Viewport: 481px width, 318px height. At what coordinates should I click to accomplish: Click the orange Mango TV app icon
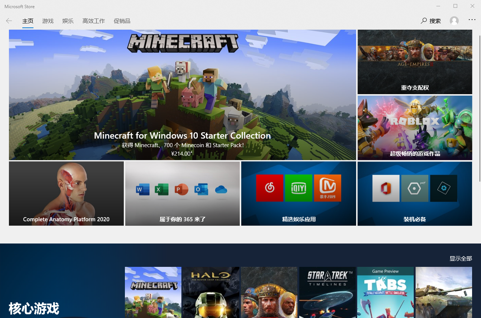pyautogui.click(x=327, y=188)
